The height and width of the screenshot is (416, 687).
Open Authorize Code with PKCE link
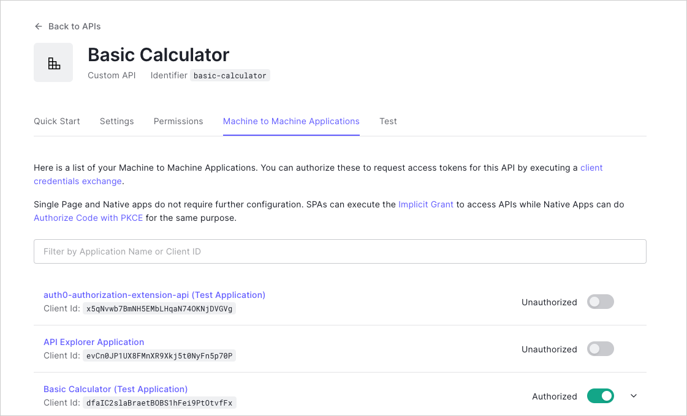click(88, 218)
